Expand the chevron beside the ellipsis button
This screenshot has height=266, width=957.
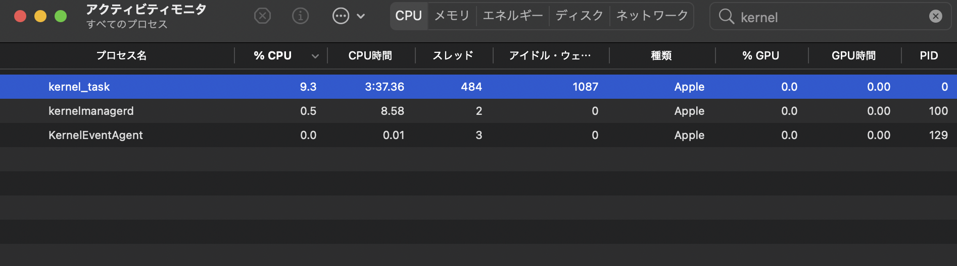pyautogui.click(x=361, y=16)
